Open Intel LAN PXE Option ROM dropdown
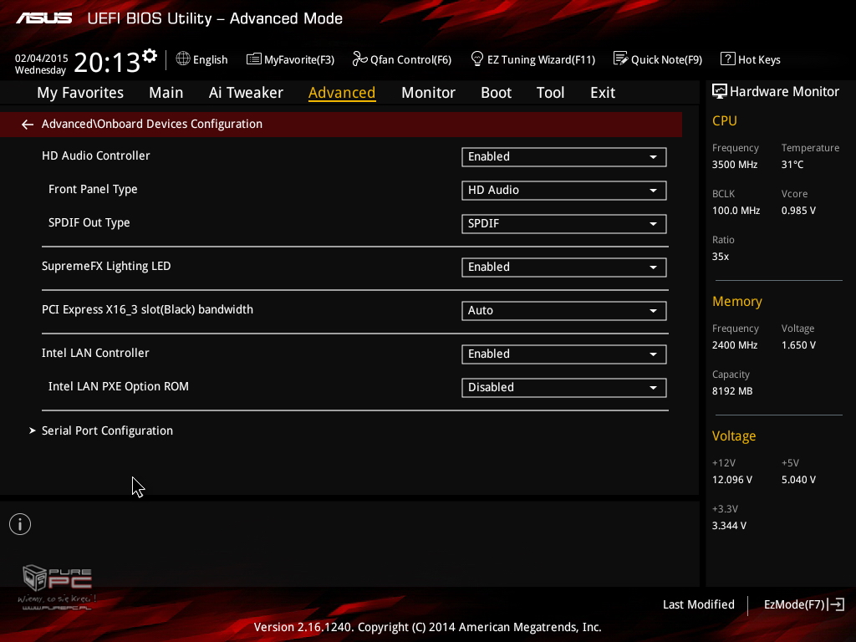Image resolution: width=856 pixels, height=642 pixels. coord(564,388)
